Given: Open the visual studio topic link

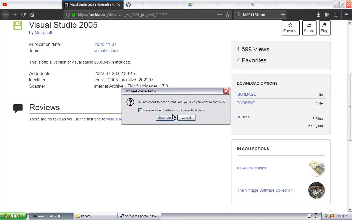Looking at the screenshot, I should point(106,51).
